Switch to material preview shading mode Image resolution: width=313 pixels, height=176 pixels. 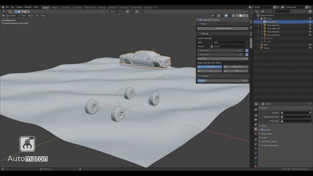click(244, 16)
